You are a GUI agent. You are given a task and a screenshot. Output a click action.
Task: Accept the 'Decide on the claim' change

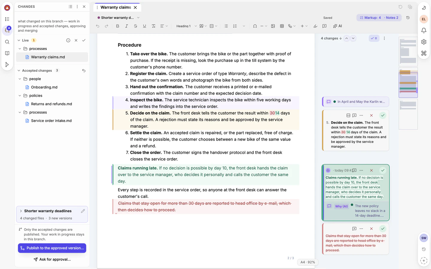point(383,115)
